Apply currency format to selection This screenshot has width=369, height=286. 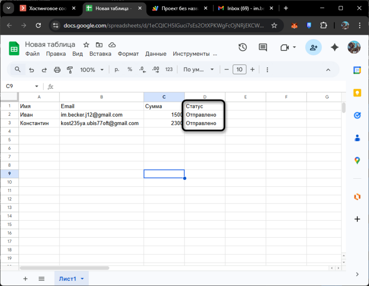pyautogui.click(x=117, y=70)
